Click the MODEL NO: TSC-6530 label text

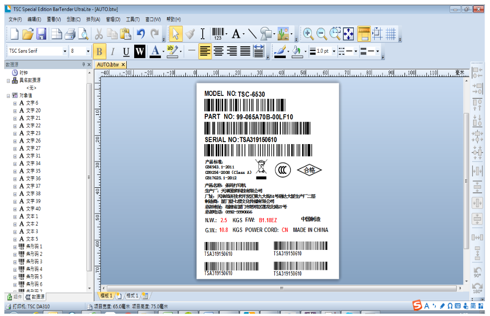point(235,94)
